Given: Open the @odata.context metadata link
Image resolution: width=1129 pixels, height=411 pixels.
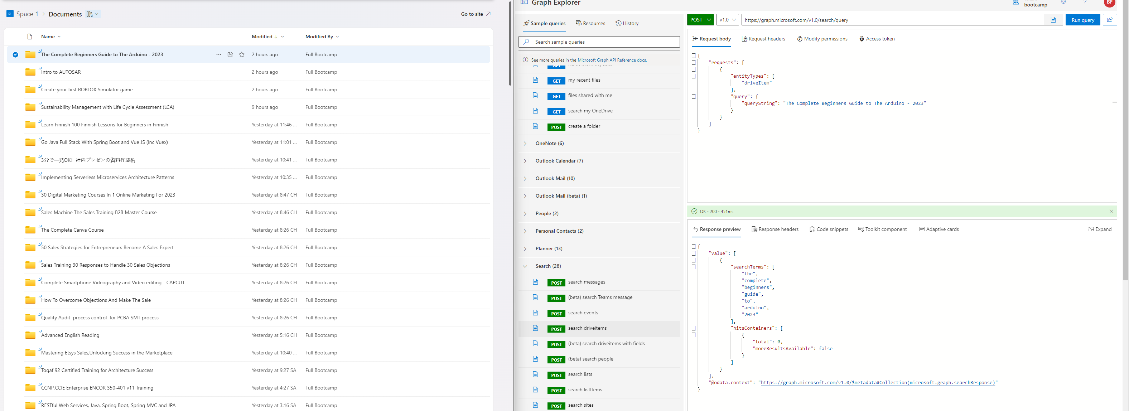Looking at the screenshot, I should tap(878, 382).
